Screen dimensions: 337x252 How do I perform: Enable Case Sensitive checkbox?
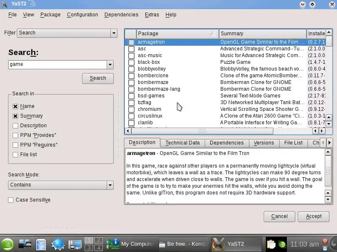(11, 200)
